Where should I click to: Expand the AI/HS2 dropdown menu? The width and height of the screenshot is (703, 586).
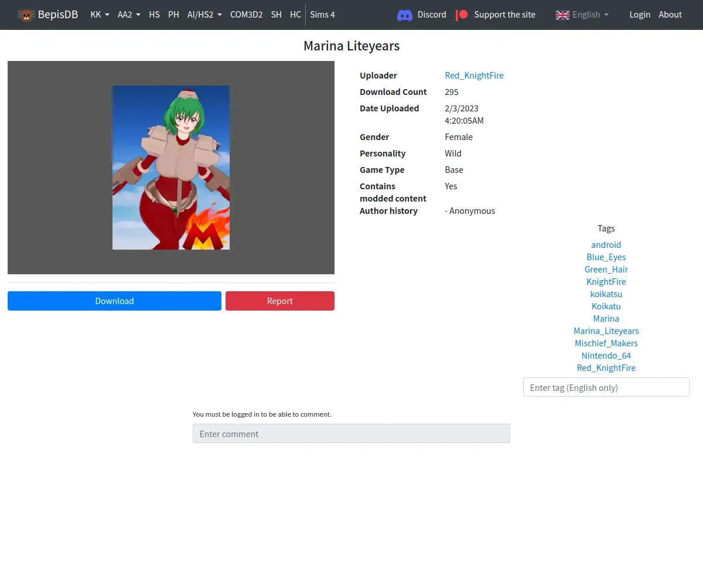[x=204, y=15]
